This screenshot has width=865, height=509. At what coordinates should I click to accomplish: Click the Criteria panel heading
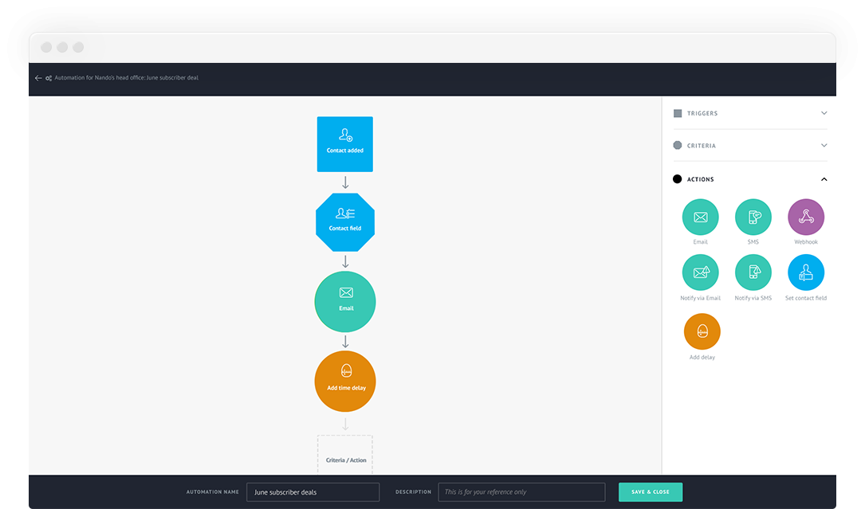[x=701, y=146]
